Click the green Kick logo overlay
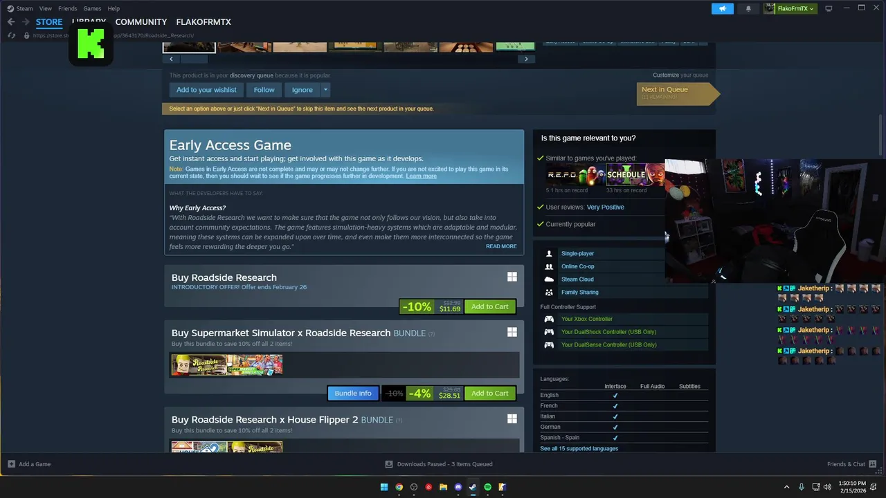Screen dimensions: 886x498 click(91, 44)
